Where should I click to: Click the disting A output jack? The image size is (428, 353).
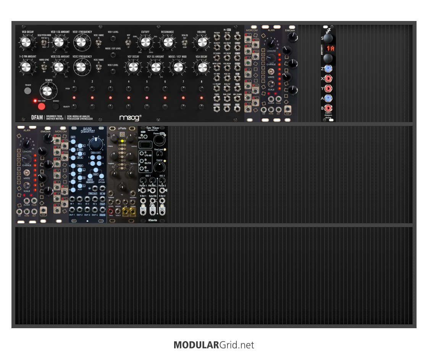(x=328, y=98)
